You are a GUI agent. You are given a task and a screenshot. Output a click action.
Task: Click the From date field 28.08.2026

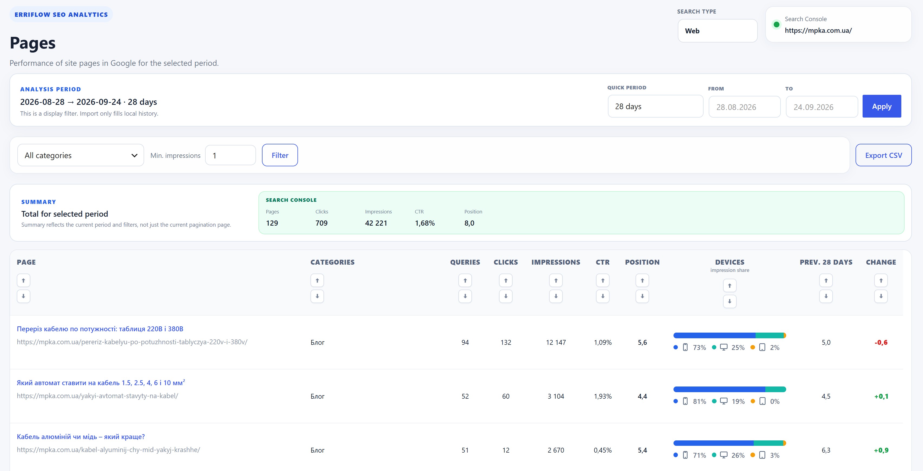[x=744, y=107]
